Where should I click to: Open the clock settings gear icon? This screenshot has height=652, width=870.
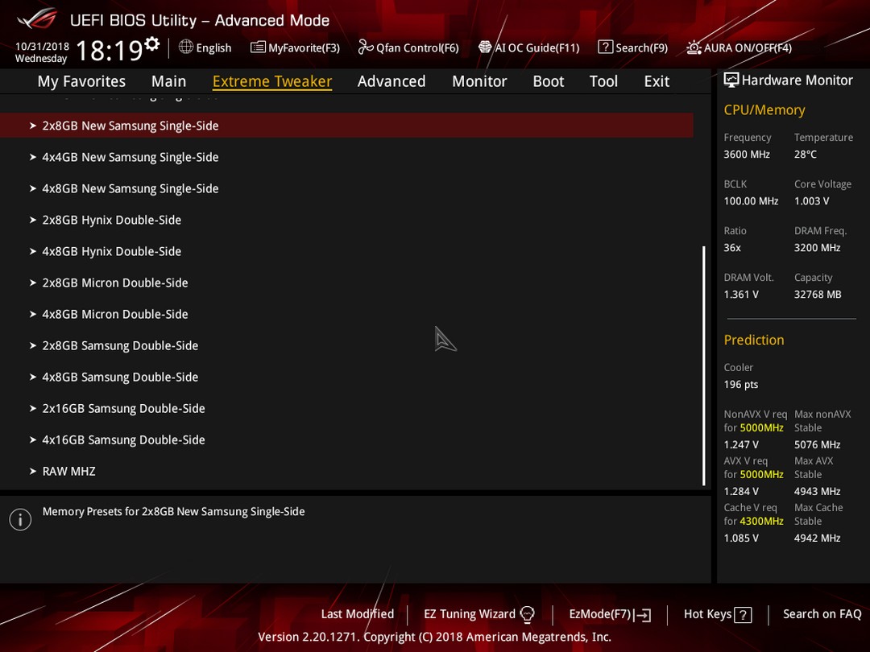tap(151, 43)
